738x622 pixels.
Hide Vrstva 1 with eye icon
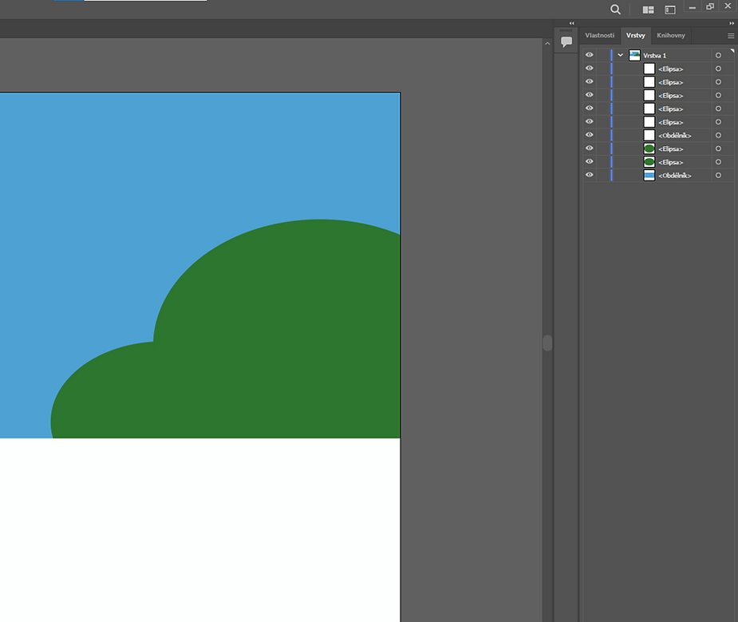[590, 55]
